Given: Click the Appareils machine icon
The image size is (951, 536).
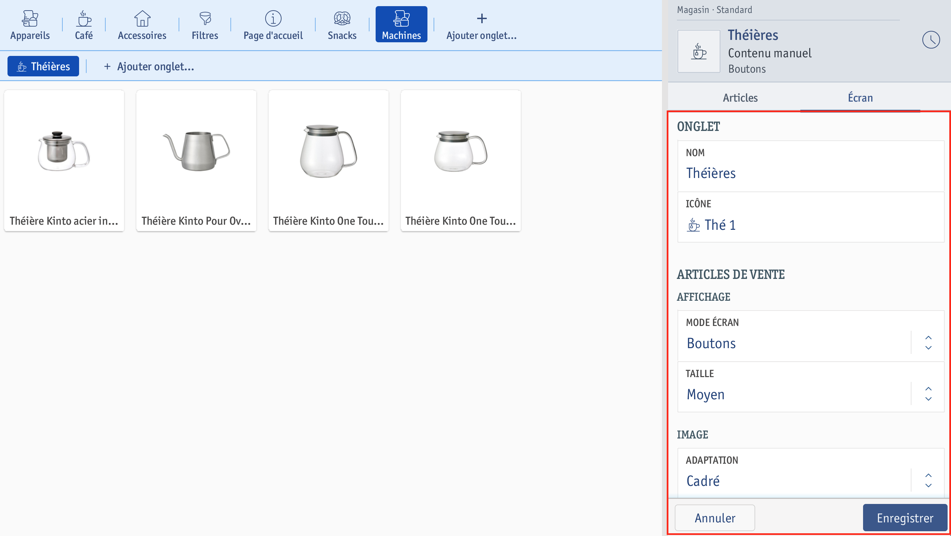Looking at the screenshot, I should pos(30,18).
